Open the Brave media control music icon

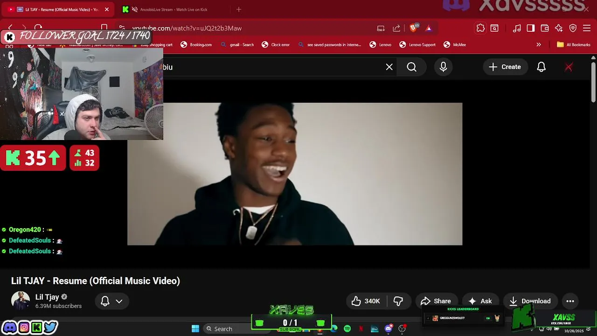point(517,28)
